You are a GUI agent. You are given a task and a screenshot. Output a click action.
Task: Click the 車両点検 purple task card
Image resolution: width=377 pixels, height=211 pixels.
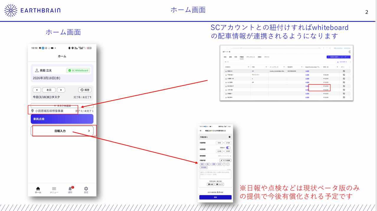(62, 119)
